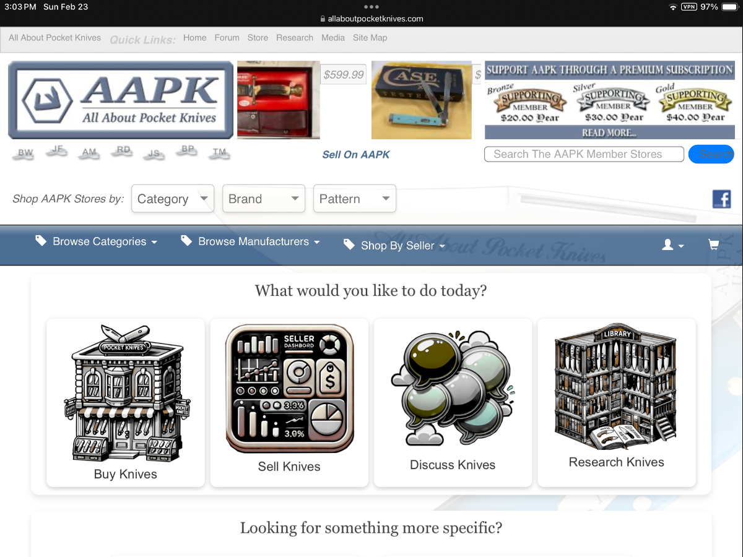Image resolution: width=743 pixels, height=557 pixels.
Task: Click the $599.99 price tag
Action: point(344,75)
